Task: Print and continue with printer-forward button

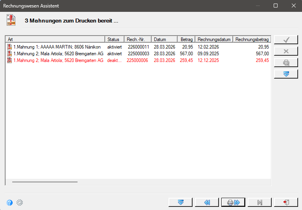Action: click(233, 202)
